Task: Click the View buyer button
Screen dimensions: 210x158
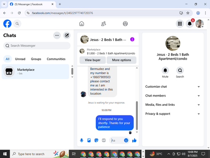Action: (x=92, y=60)
